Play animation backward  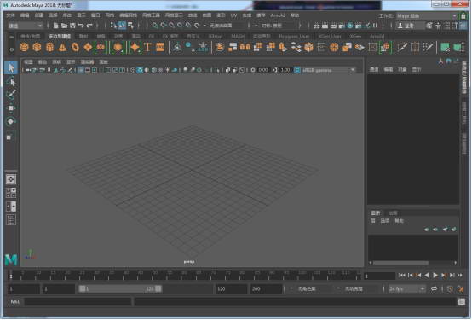click(427, 275)
